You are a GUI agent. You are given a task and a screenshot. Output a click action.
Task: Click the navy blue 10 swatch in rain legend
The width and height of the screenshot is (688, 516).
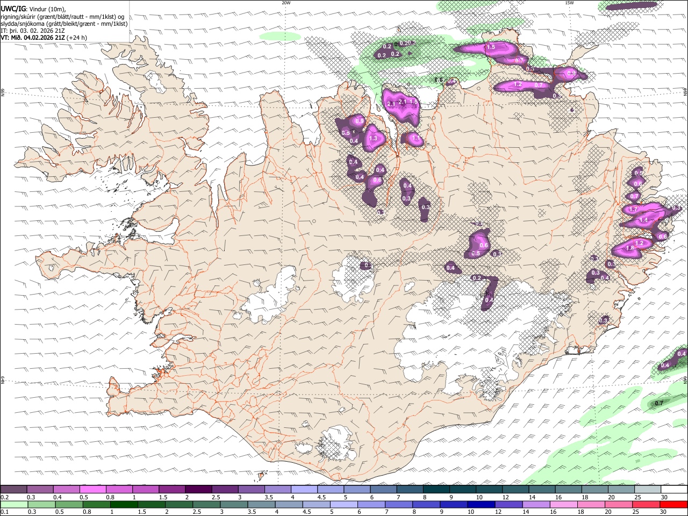click(x=481, y=504)
